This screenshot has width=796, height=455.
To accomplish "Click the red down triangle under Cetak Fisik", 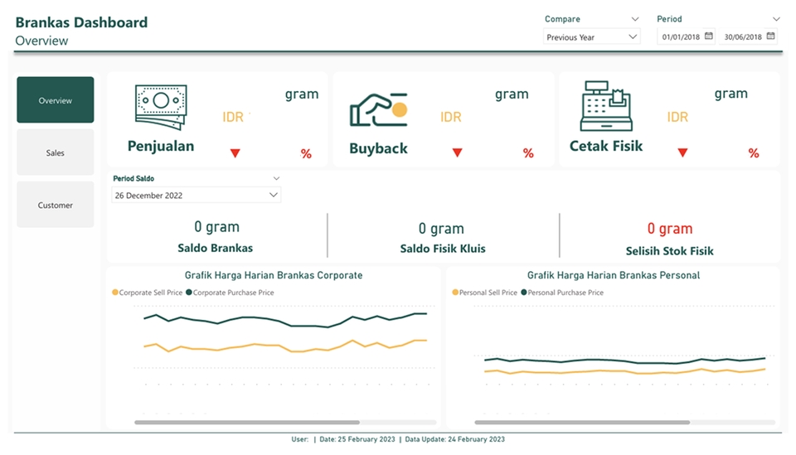I will [x=682, y=152].
